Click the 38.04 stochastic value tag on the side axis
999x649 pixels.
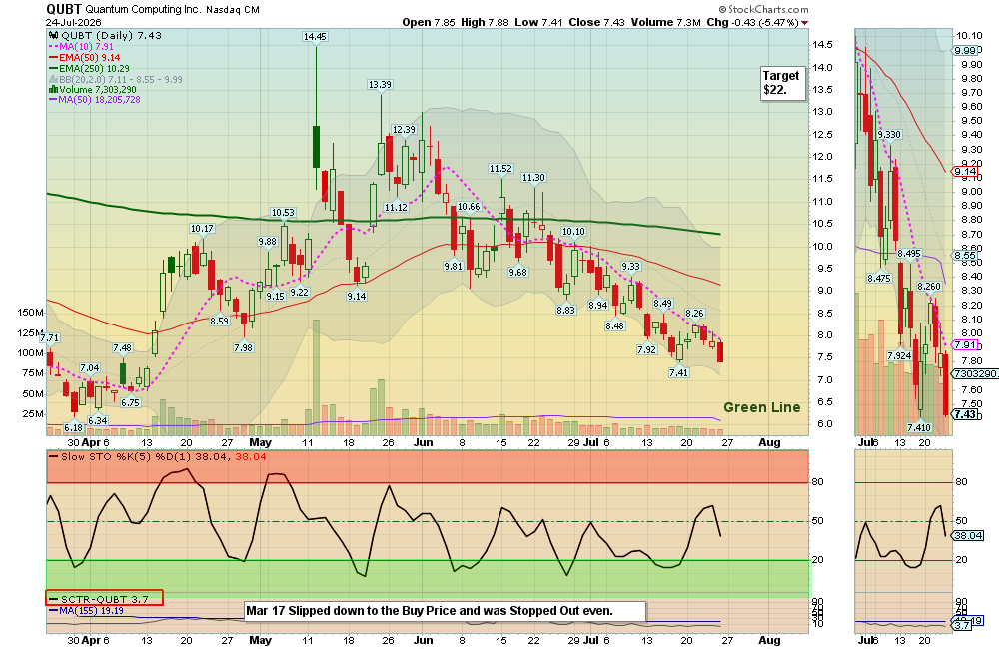pos(968,535)
